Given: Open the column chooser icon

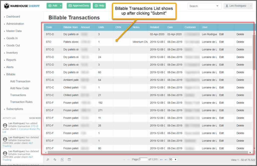Looking at the screenshot, I should 69,159.
